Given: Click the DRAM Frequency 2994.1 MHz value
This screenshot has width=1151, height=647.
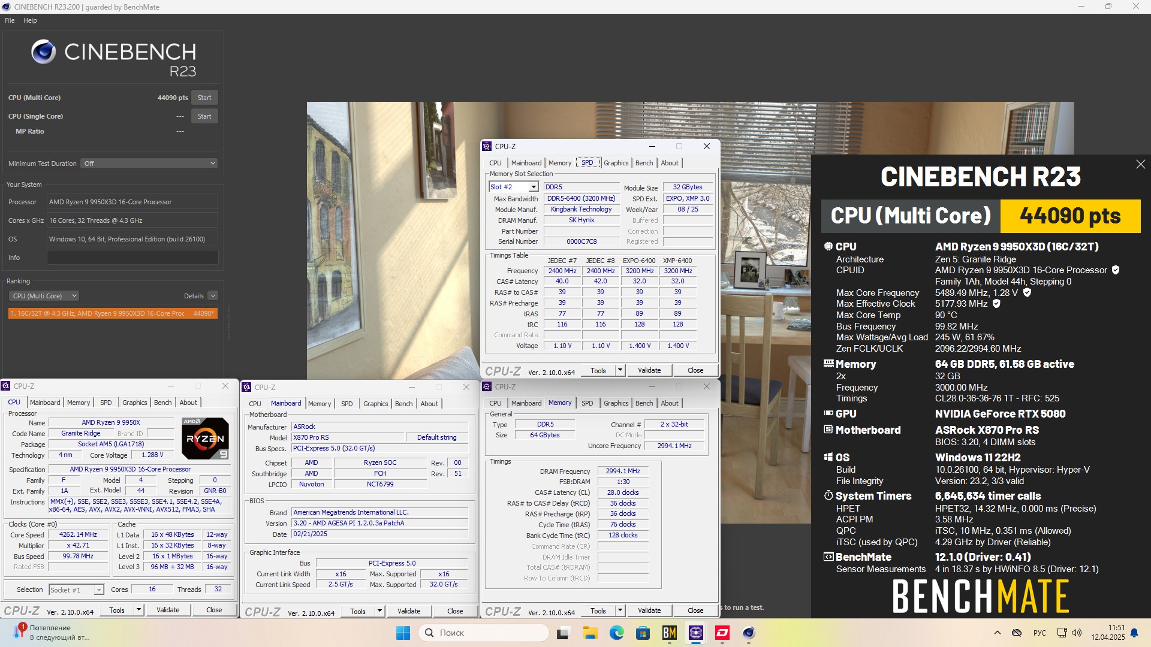Looking at the screenshot, I should [x=622, y=471].
